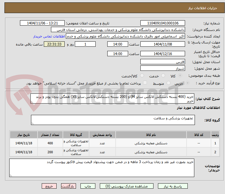The image size is (225, 194).
Task: Click the عدد unit cell in row 1
Action: coord(102,143)
